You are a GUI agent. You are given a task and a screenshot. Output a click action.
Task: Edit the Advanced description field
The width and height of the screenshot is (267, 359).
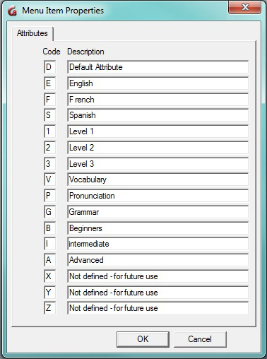(158, 260)
